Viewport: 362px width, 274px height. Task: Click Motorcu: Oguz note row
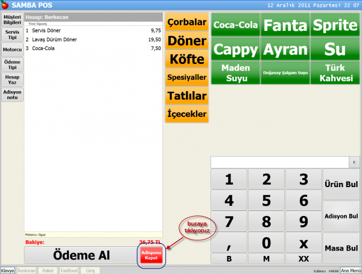point(94,235)
